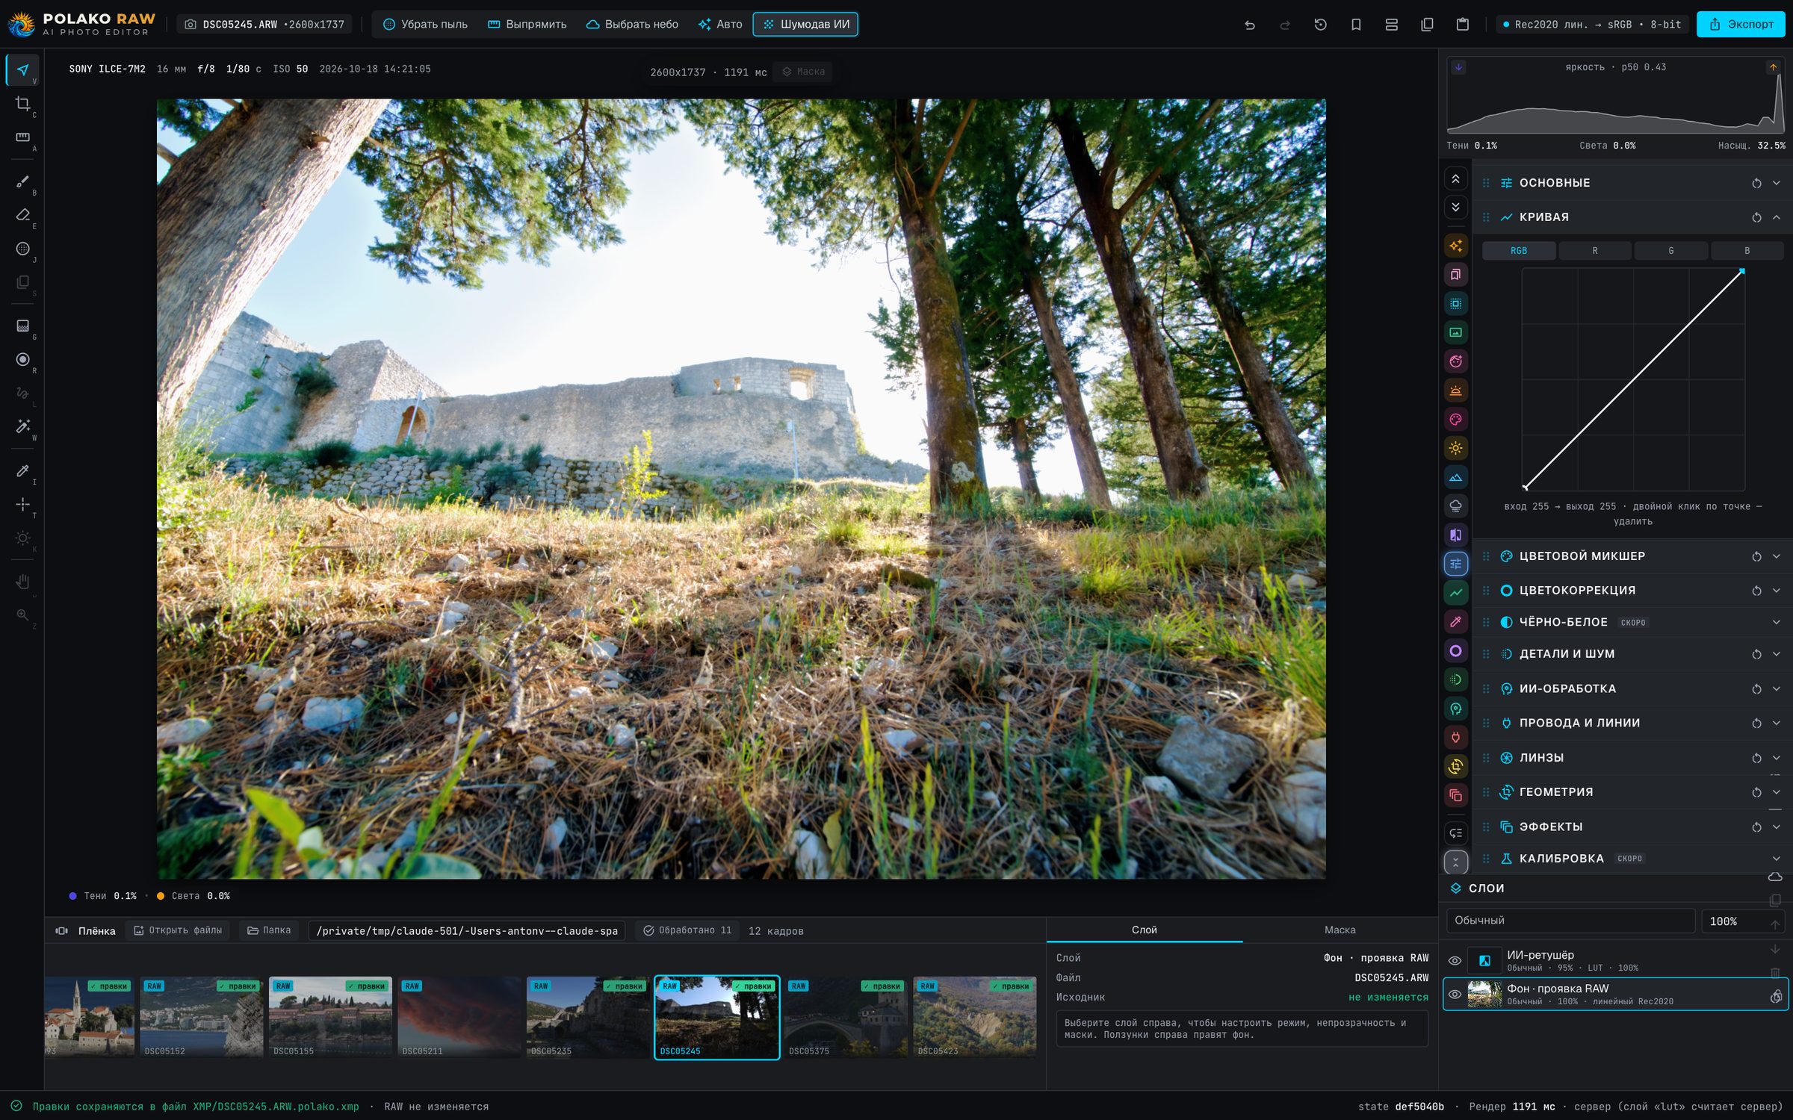Screen dimensions: 1793x1120
Task: Open the history clock icon
Action: coord(1320,25)
